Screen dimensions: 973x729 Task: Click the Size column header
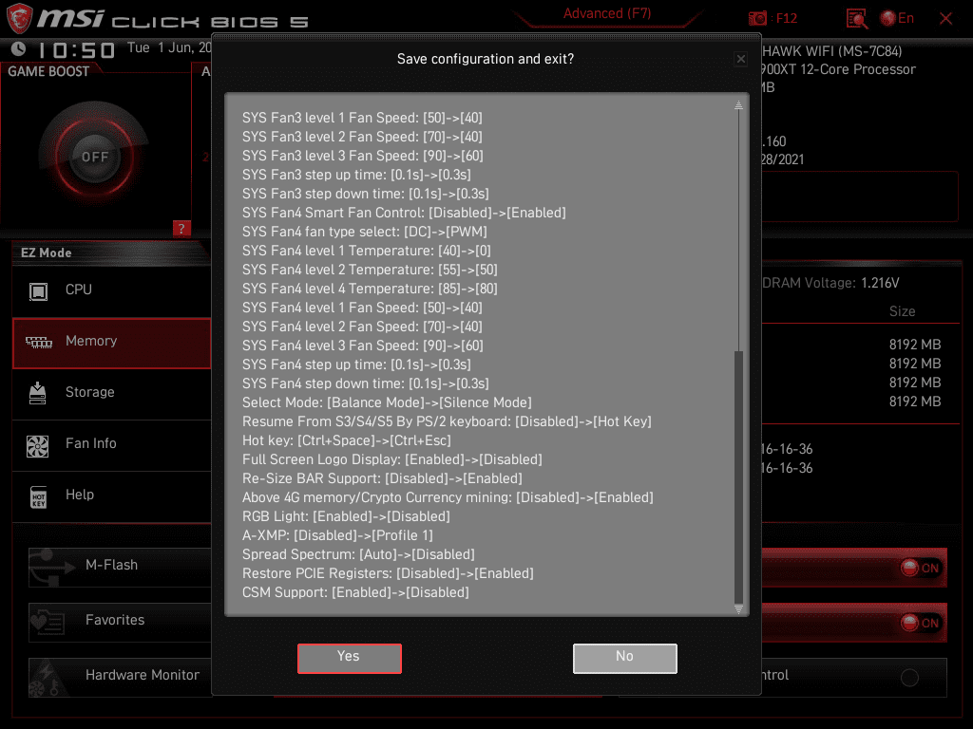click(903, 311)
